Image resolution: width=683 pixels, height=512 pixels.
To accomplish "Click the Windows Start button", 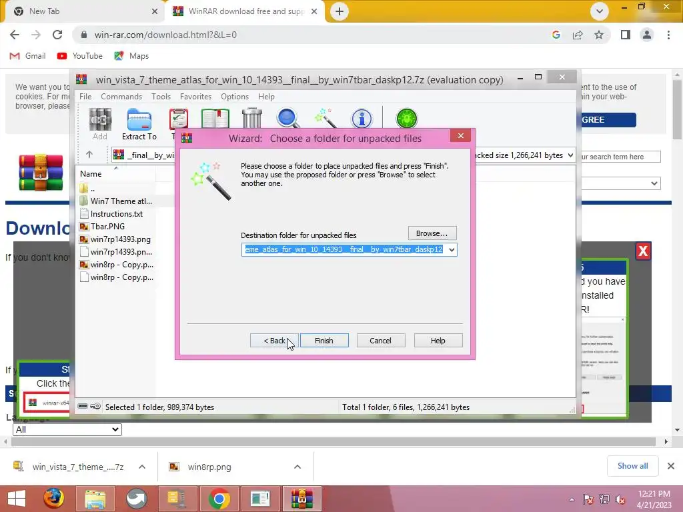I will coord(17,499).
